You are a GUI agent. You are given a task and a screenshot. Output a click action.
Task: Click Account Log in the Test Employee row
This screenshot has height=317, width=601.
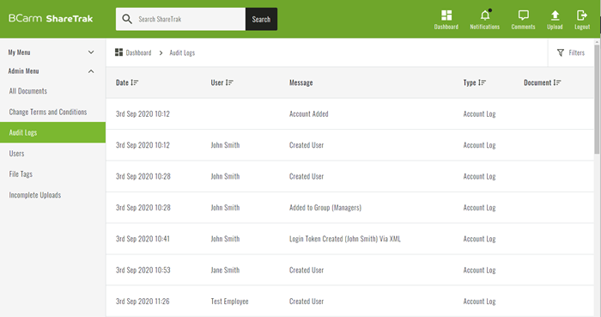[479, 302]
